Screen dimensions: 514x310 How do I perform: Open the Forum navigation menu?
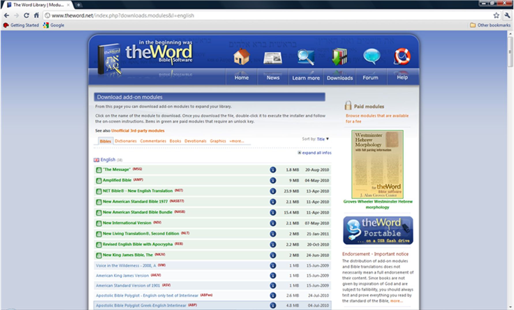(x=370, y=77)
